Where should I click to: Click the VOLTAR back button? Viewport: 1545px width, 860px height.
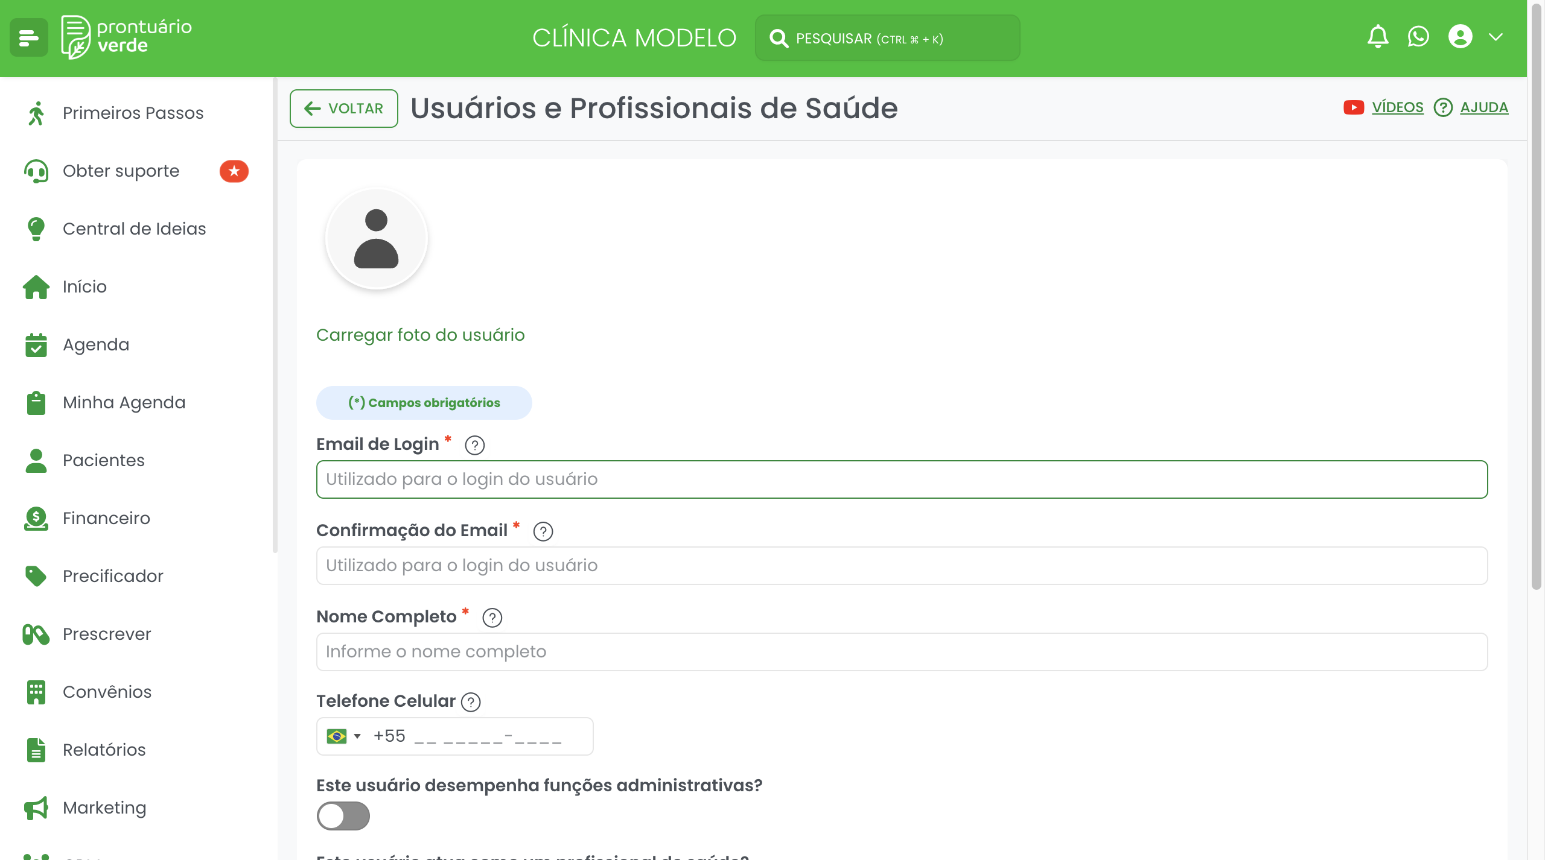[x=344, y=109]
